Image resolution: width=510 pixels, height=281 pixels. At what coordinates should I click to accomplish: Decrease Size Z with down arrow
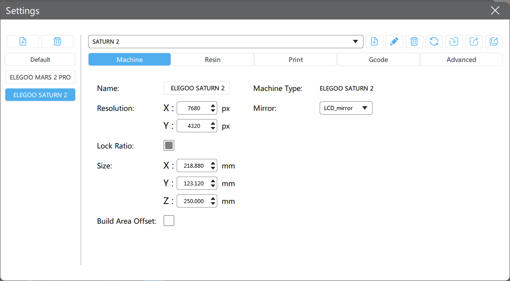[213, 204]
